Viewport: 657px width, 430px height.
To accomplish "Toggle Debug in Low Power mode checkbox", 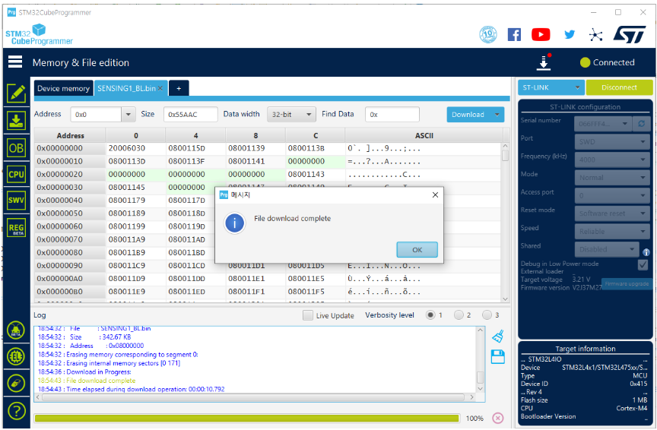I will point(643,264).
